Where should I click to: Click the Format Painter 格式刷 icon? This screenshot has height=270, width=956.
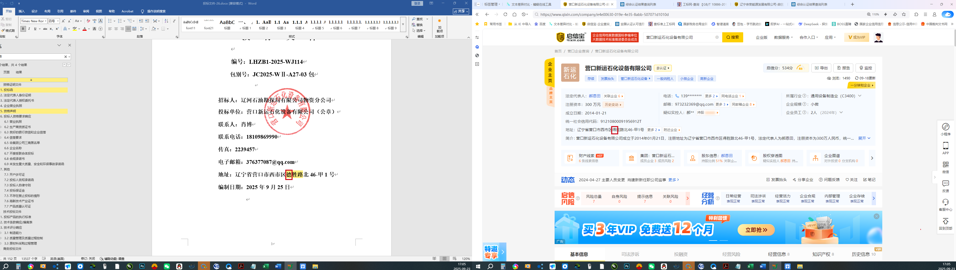8,31
